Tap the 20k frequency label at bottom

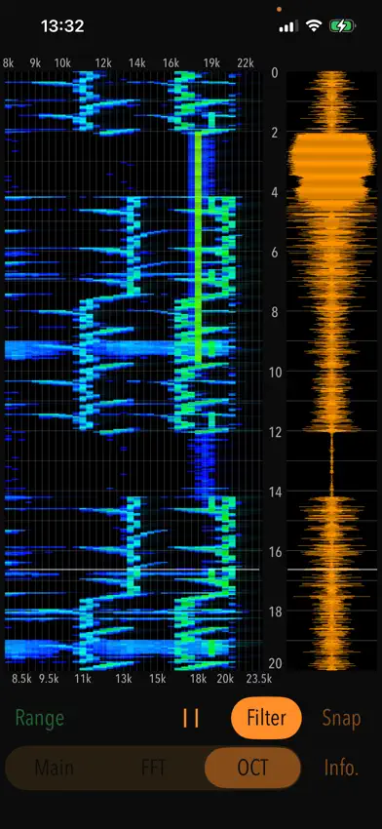225,679
